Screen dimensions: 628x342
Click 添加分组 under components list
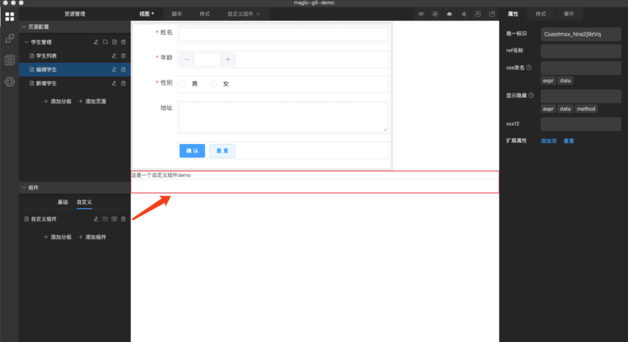coord(58,237)
